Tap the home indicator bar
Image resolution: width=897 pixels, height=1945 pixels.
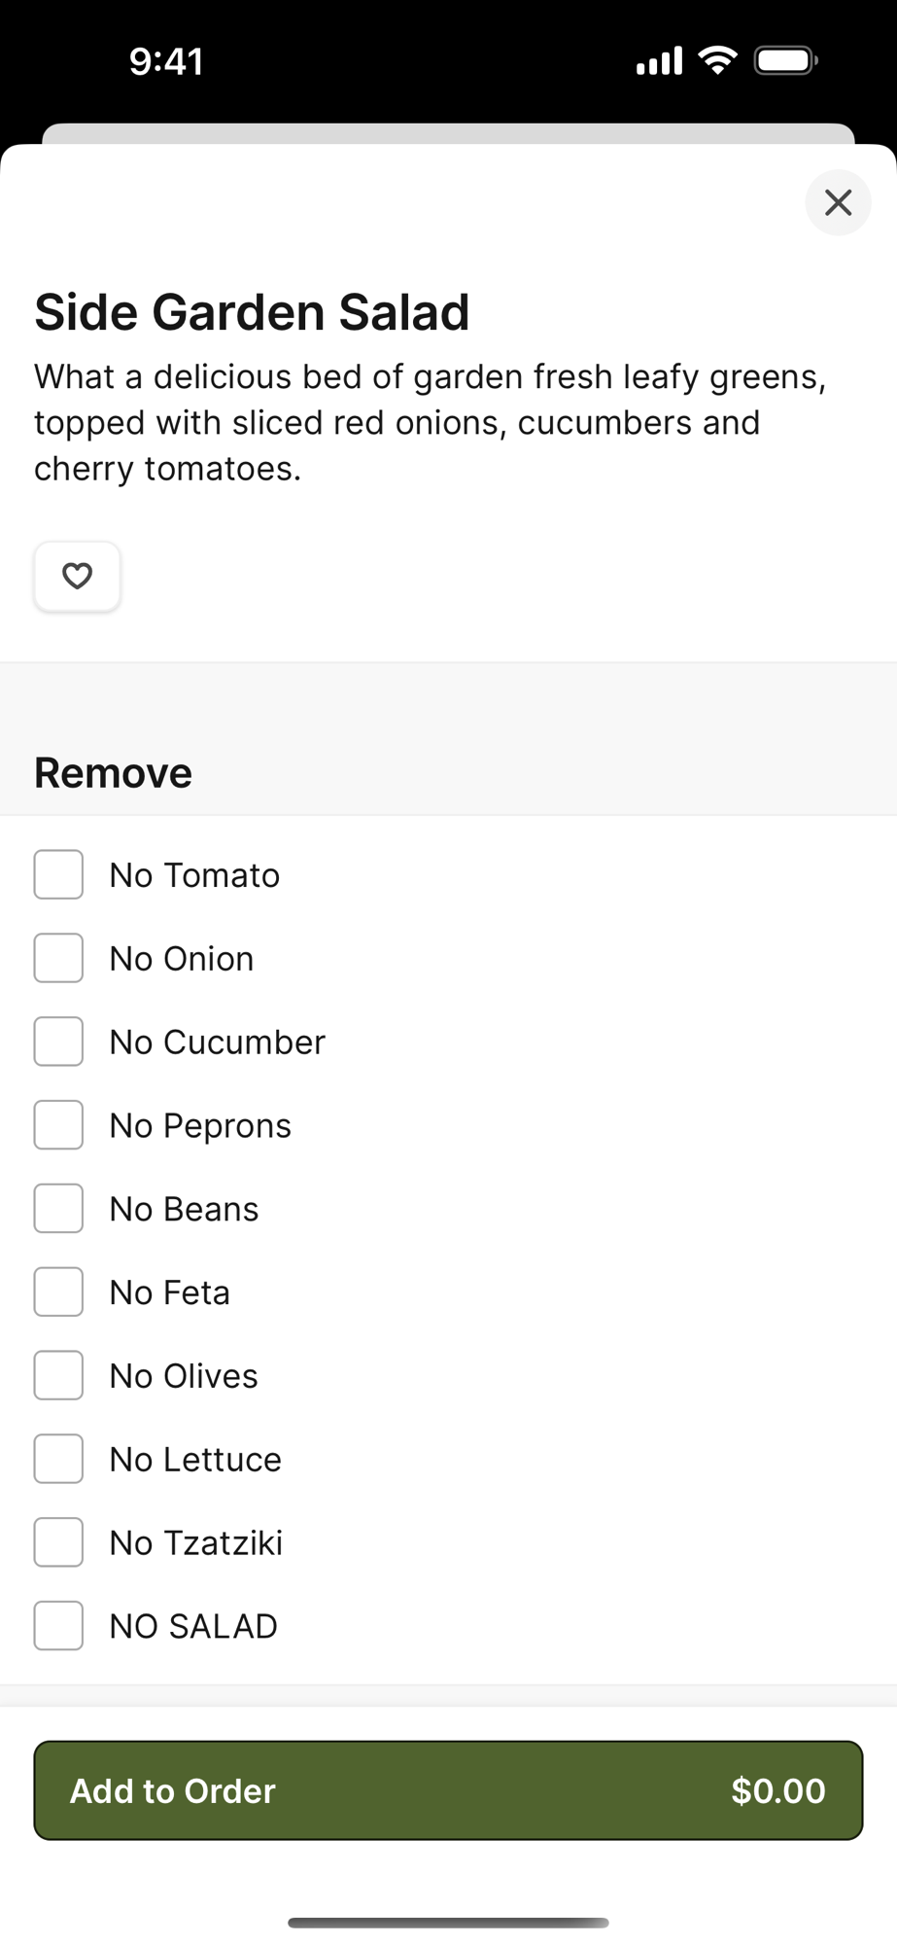click(448, 1923)
